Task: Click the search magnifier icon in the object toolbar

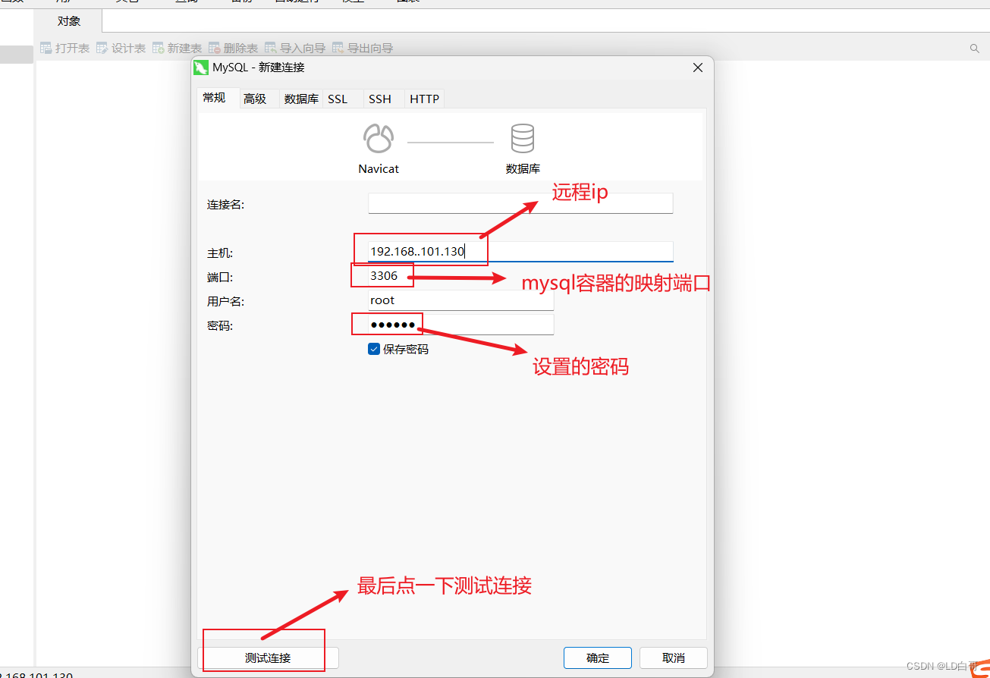Action: tap(975, 49)
